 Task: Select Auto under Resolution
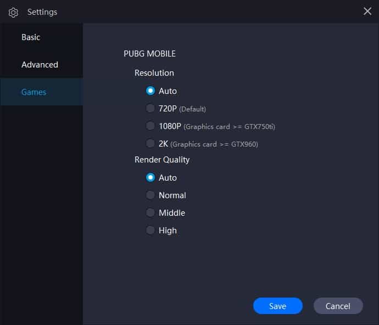[x=150, y=91]
